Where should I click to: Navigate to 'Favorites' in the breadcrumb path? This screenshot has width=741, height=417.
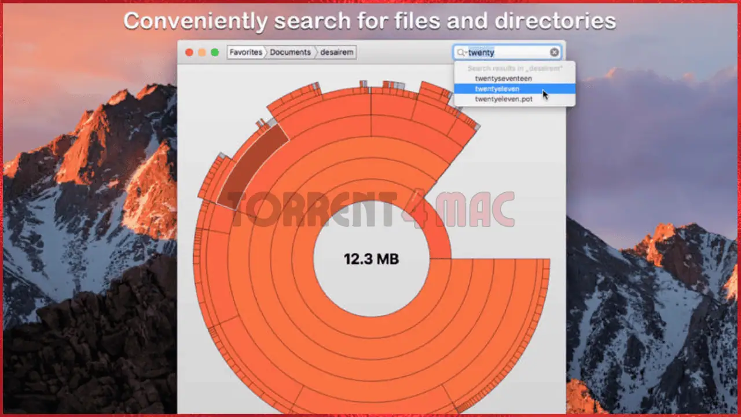point(246,52)
